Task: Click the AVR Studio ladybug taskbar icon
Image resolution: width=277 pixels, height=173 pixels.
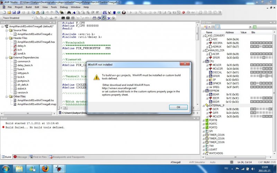Action: pos(59,168)
